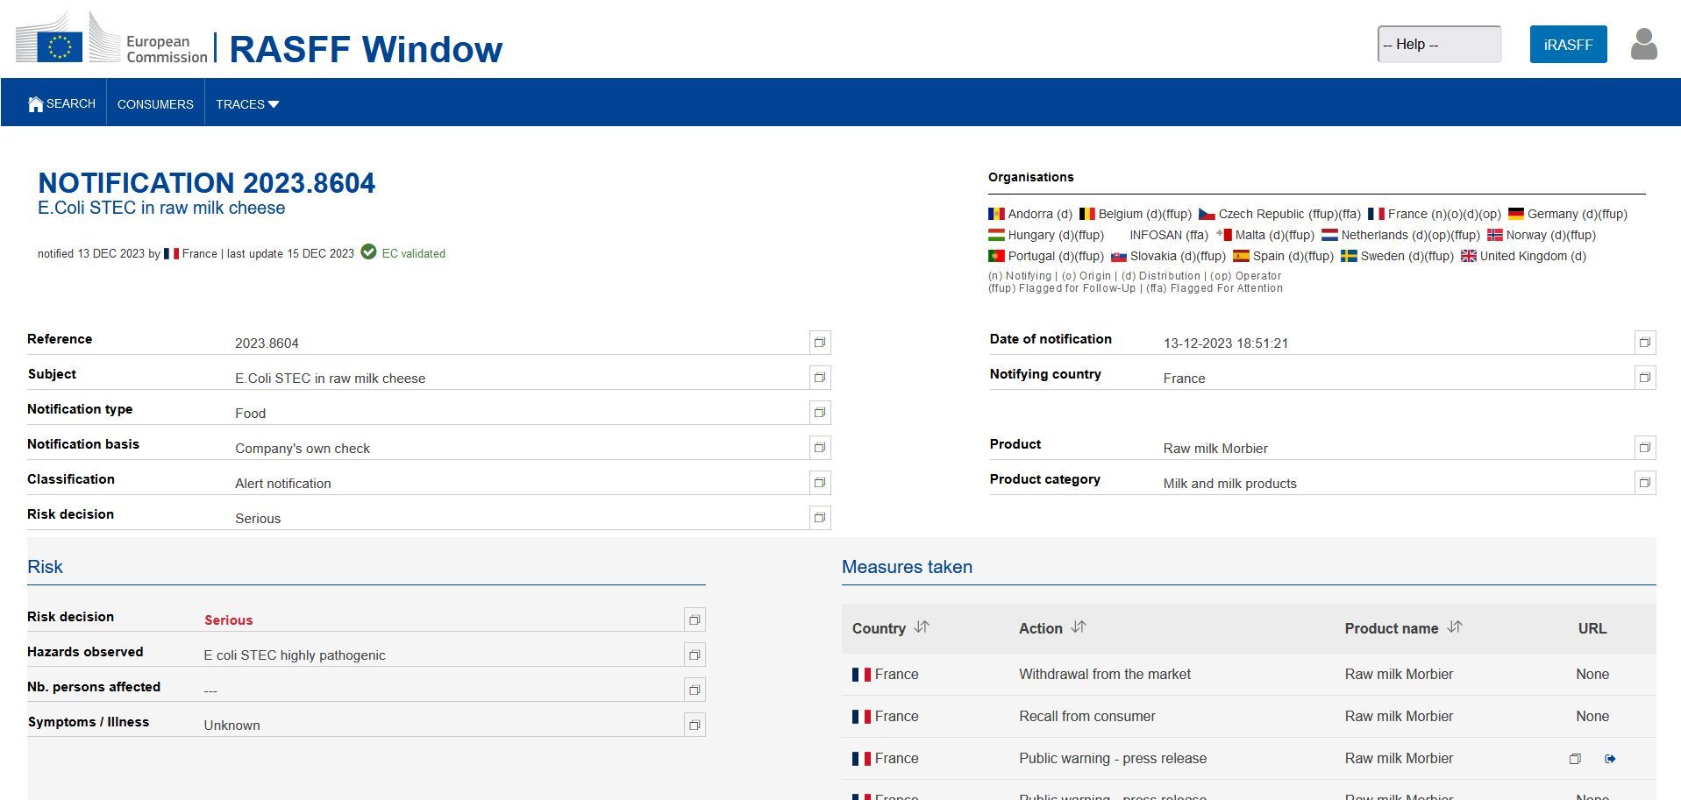Screen dimensions: 1681x800
Task: Sort measures by Product name column
Action: pos(1455,627)
